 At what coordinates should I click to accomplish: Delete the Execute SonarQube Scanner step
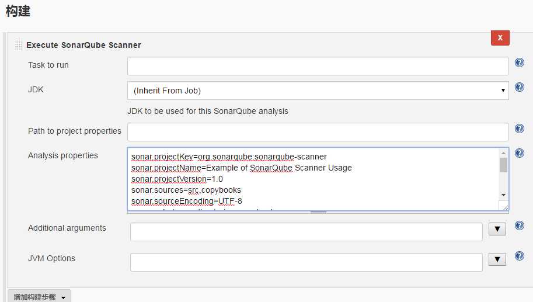click(500, 38)
